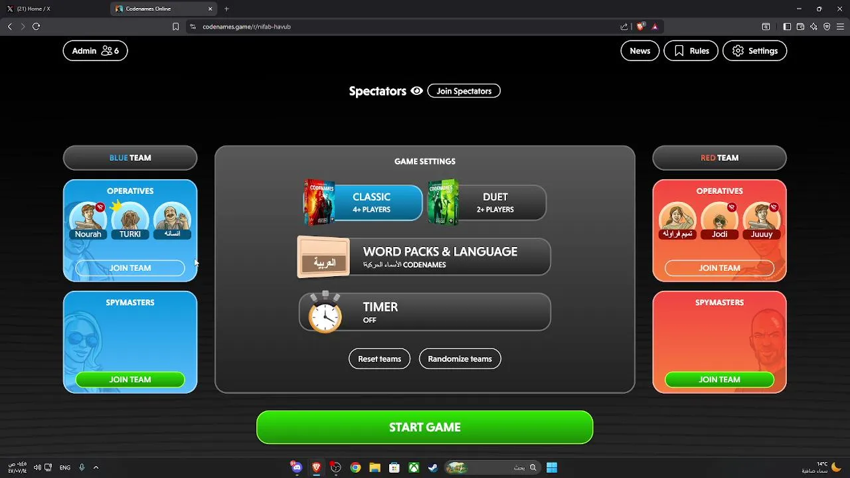850x478 pixels.
Task: Select the first Red operative's avatar
Action: [x=678, y=221]
